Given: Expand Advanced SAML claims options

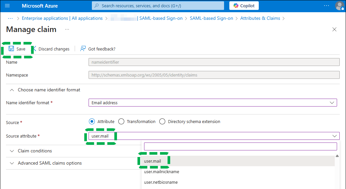Looking at the screenshot, I should coord(50,163).
